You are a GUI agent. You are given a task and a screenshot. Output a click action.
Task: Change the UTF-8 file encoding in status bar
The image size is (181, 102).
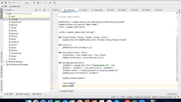coord(123,97)
